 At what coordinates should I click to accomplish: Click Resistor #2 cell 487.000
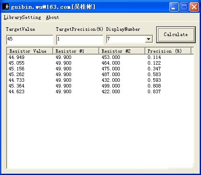pyautogui.click(x=111, y=74)
